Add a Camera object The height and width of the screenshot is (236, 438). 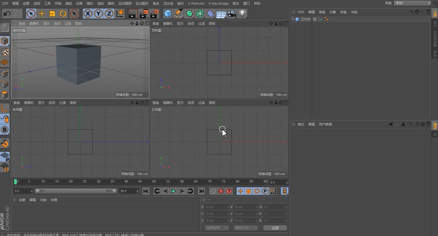(x=232, y=14)
